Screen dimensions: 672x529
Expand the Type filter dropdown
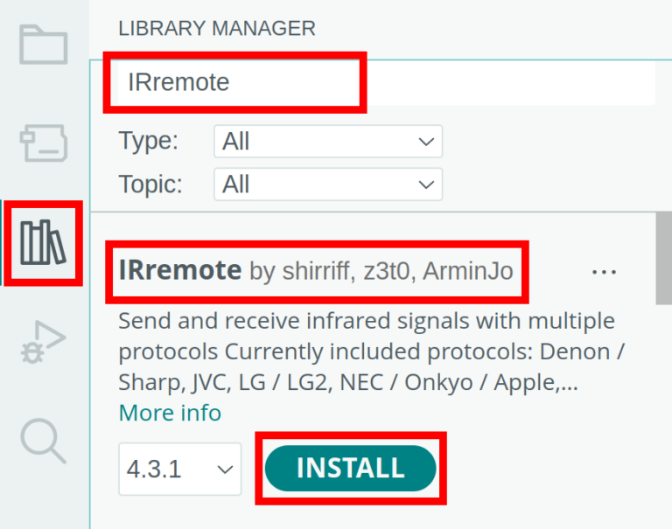tap(327, 142)
